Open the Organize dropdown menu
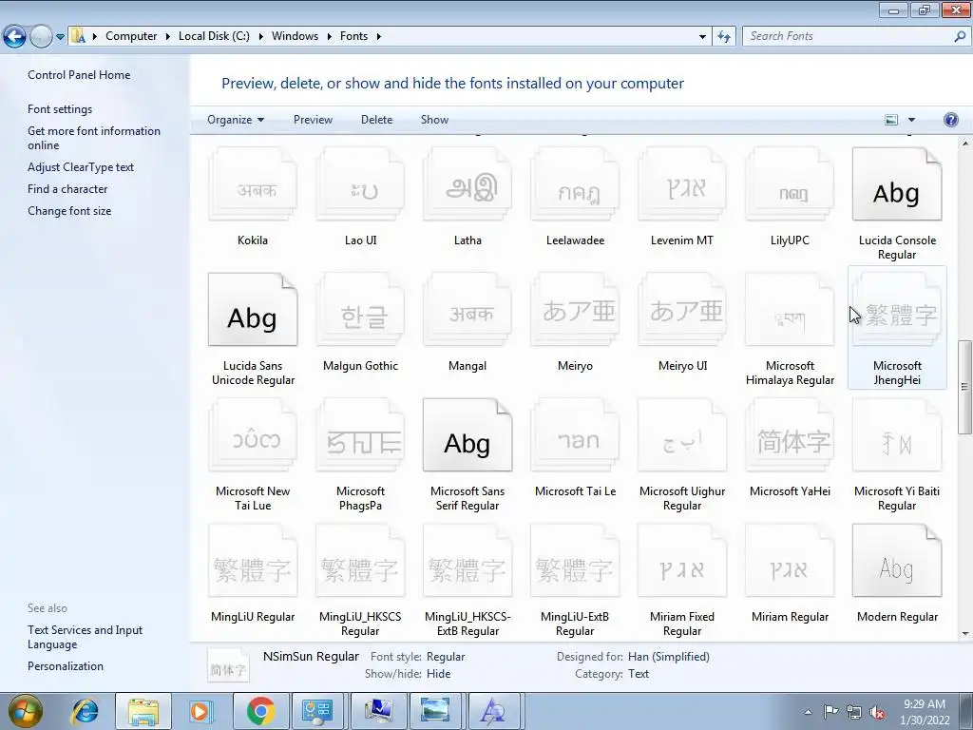The width and height of the screenshot is (973, 730). 236,120
